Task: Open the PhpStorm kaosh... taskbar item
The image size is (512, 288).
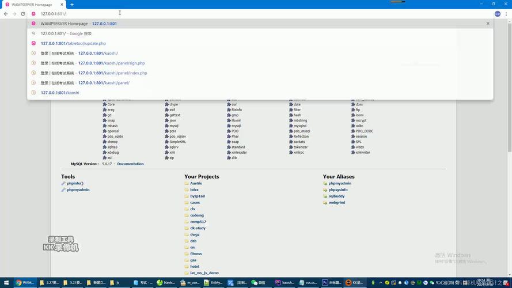Action: [x=285, y=282]
